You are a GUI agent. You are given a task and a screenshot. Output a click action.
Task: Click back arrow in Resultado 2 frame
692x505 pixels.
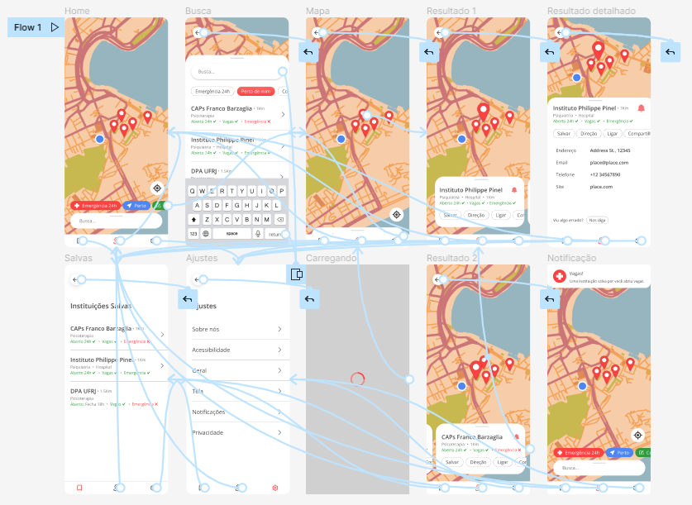click(x=437, y=279)
